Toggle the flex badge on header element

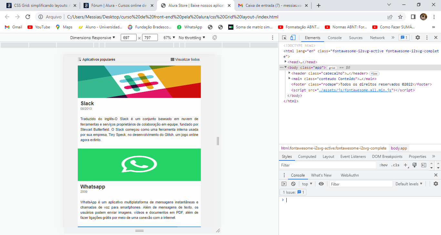(374, 74)
